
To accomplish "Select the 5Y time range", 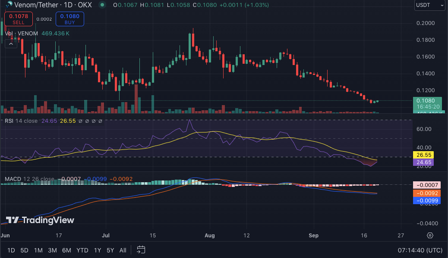I will pos(110,250).
